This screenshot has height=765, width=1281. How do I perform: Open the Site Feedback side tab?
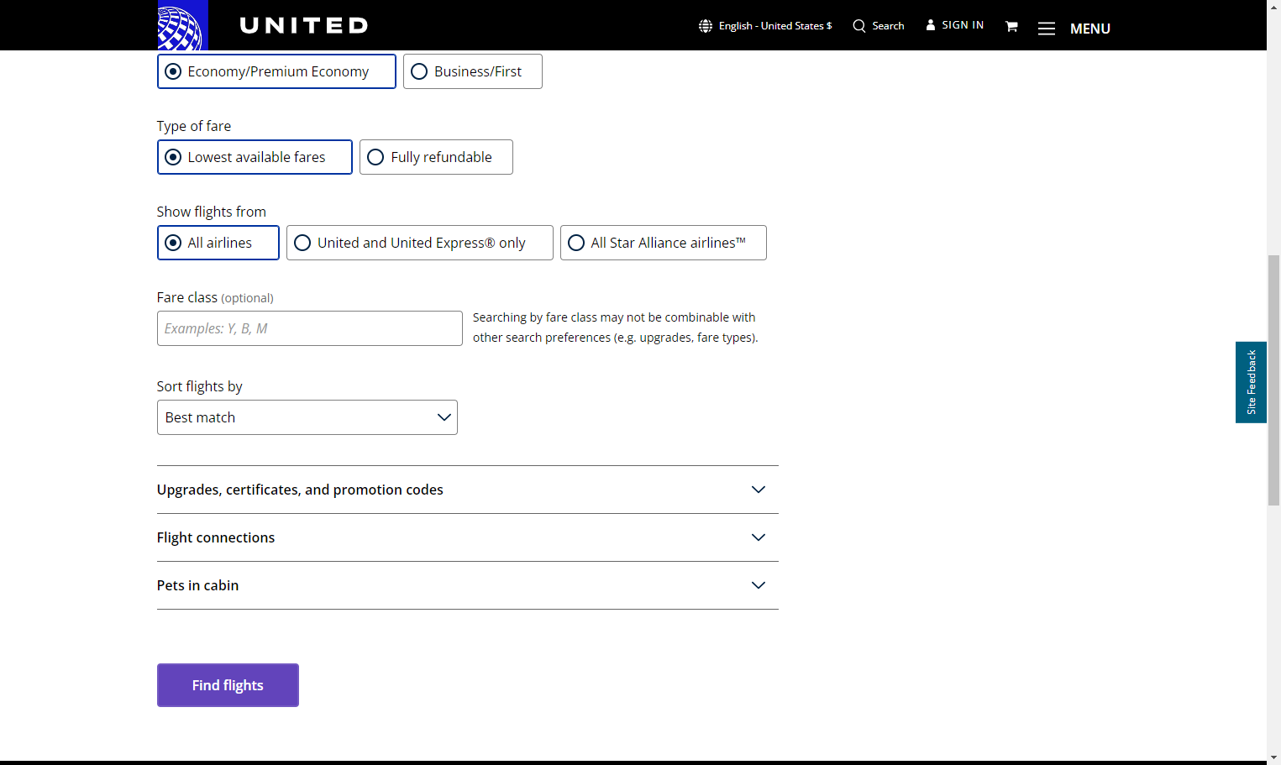point(1251,382)
